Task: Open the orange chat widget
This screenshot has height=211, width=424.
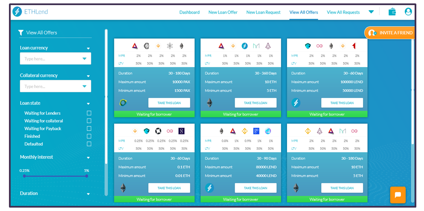Action: [398, 195]
